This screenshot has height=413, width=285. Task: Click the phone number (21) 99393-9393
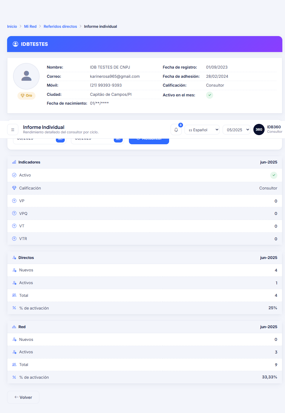pos(106,85)
